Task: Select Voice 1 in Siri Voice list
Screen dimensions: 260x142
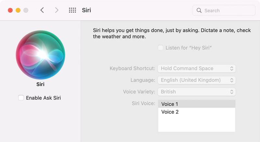Action: 197,104
